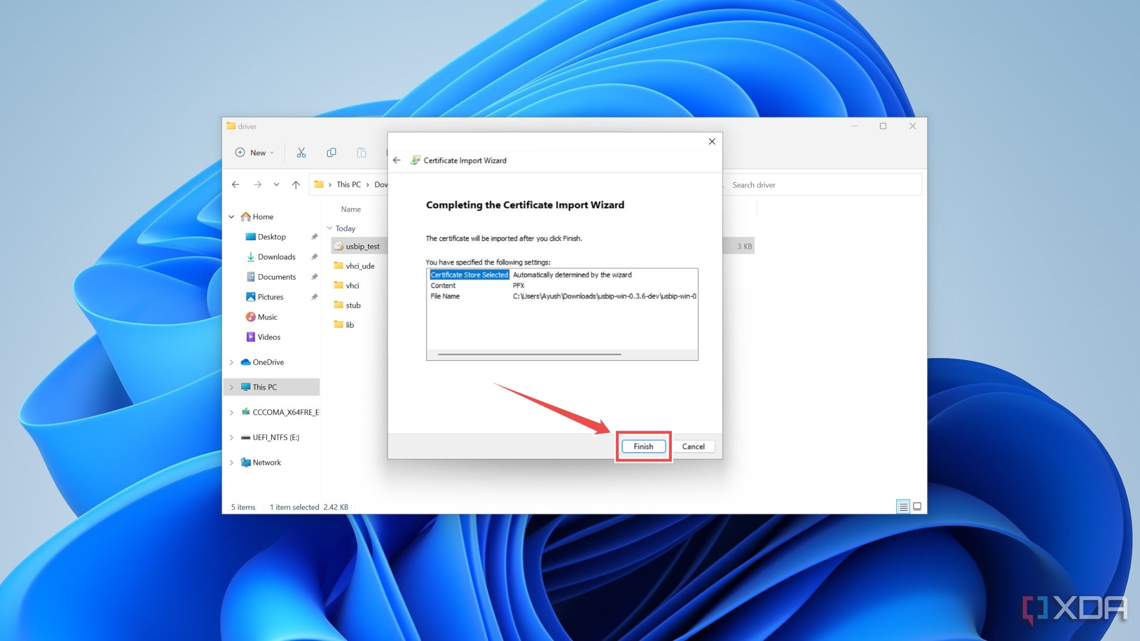Click the Home navigation icon

coord(247,216)
